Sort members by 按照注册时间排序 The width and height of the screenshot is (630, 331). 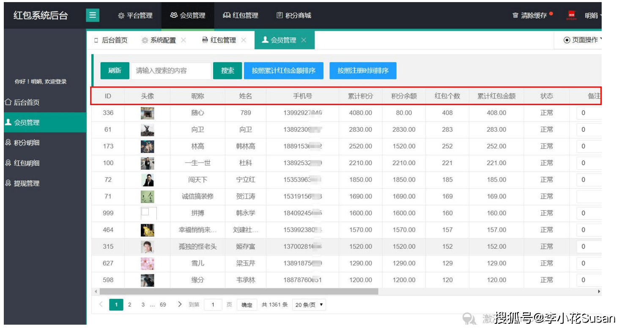(x=364, y=71)
